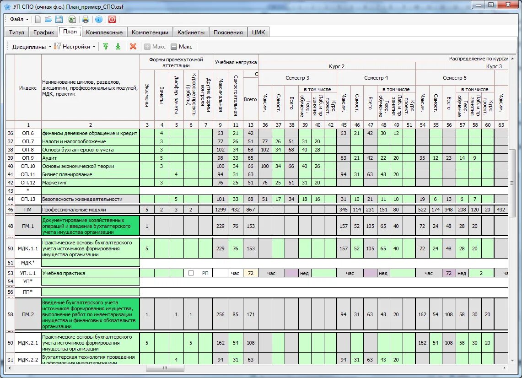Click the Семестр 5 column header

tap(455, 78)
